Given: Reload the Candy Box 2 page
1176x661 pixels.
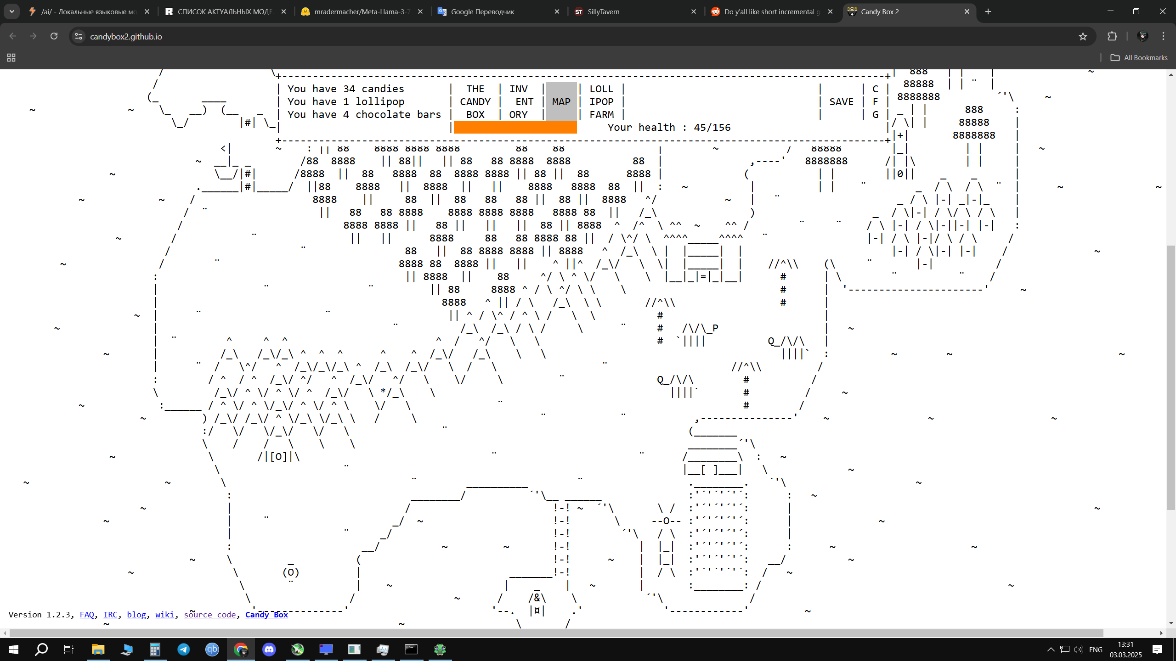Looking at the screenshot, I should (x=54, y=36).
